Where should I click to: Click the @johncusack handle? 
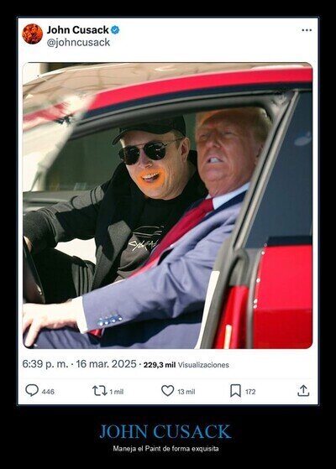tap(78, 43)
